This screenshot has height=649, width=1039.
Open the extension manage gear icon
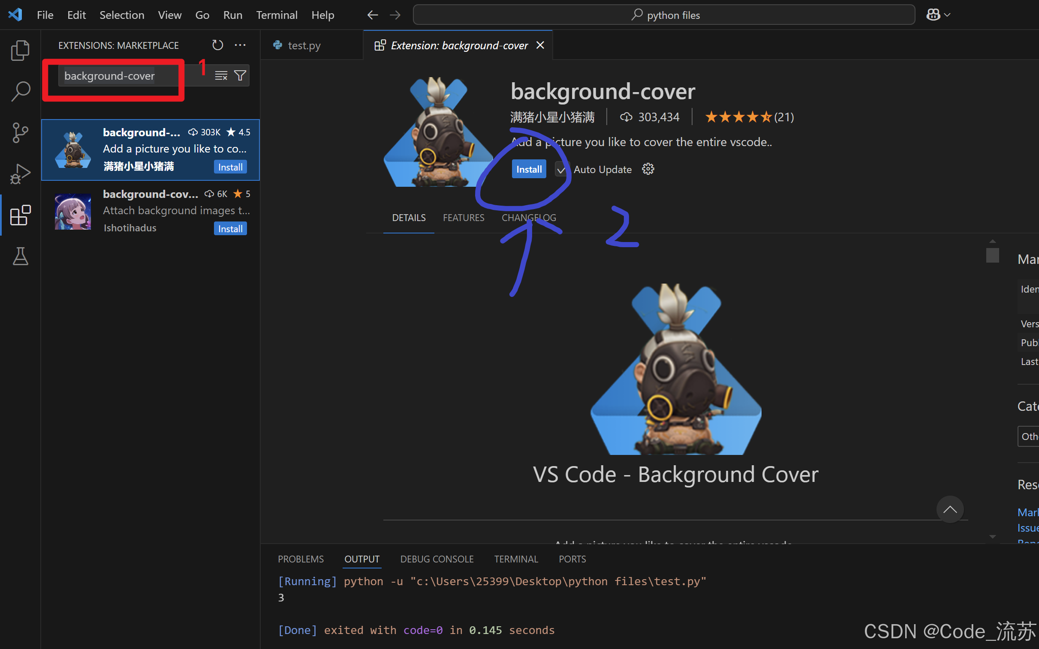click(x=647, y=169)
